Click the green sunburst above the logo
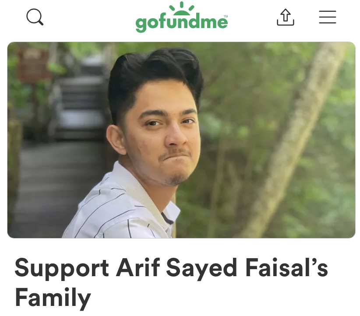The width and height of the screenshot is (360, 316). pos(182,7)
